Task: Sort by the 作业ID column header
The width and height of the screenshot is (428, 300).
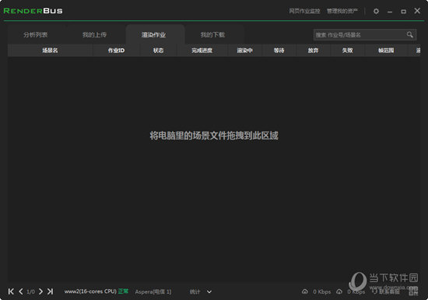Action: pyautogui.click(x=116, y=51)
